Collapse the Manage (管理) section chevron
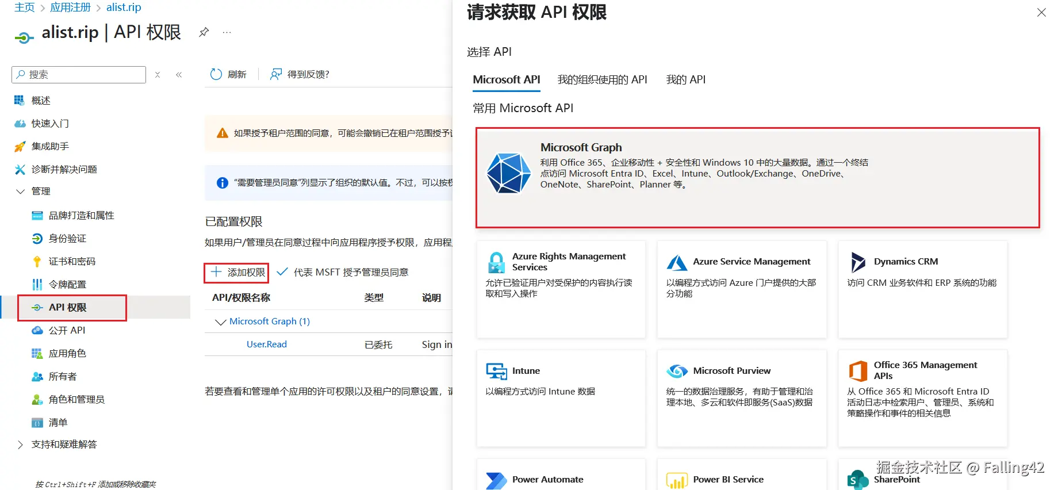Viewport: 1058px width, 490px height. pyautogui.click(x=20, y=192)
